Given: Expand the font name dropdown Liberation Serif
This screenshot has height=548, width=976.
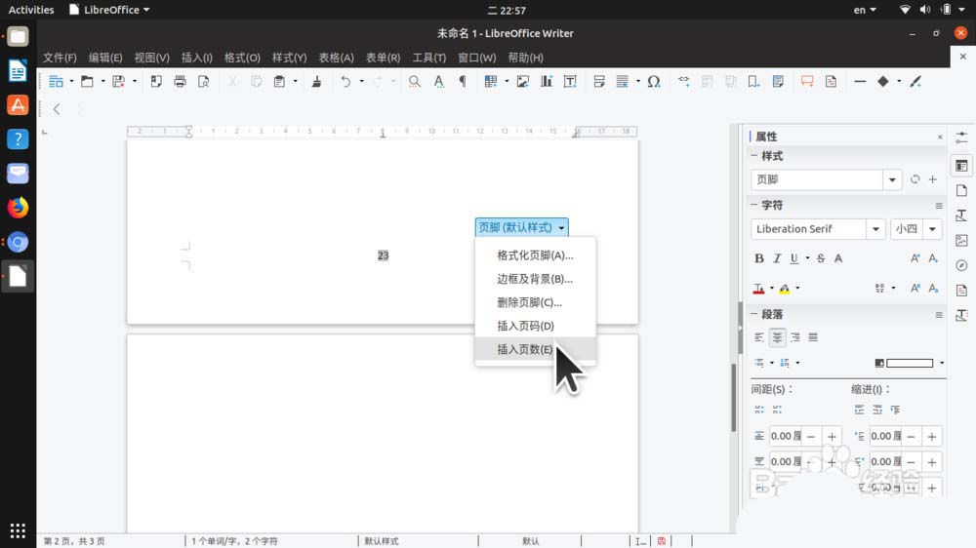Looking at the screenshot, I should (x=874, y=229).
